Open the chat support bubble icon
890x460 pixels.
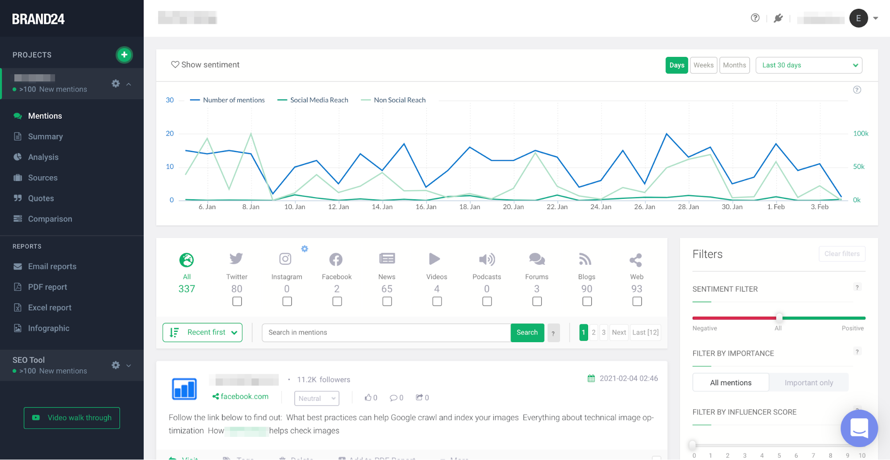pos(858,428)
